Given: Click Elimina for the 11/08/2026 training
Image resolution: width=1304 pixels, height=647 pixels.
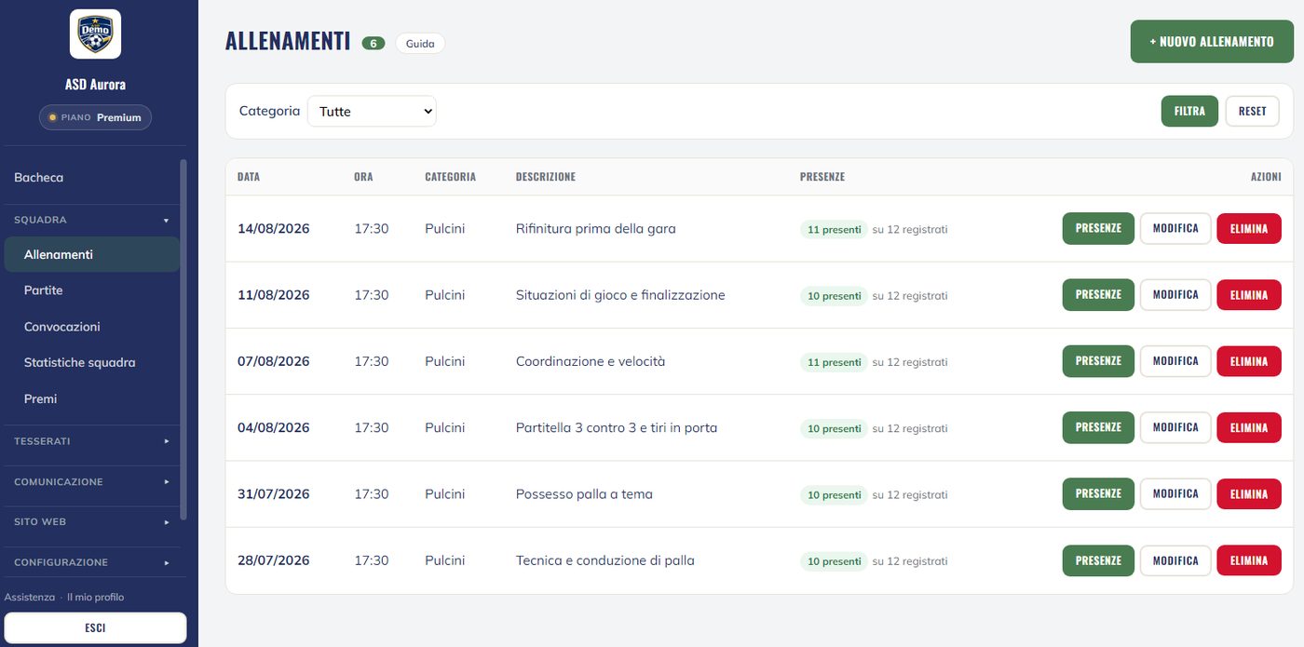Looking at the screenshot, I should (1249, 294).
